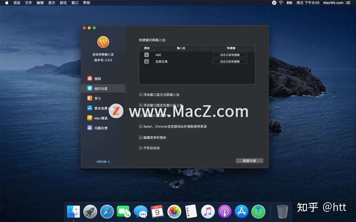Viewport: 356px width, 222px height.
Task: Select the 百度五笔 row in the table
Action: (197, 61)
